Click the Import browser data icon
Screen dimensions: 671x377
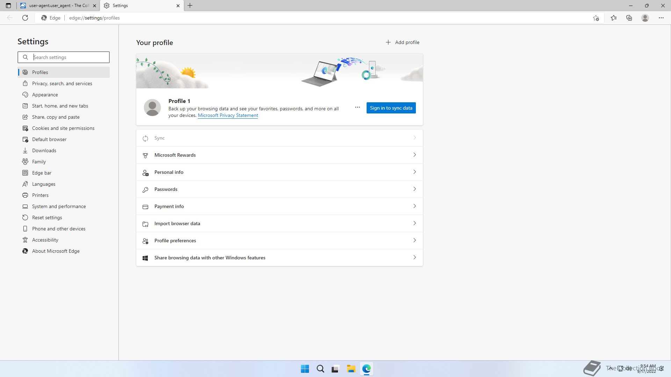(145, 224)
